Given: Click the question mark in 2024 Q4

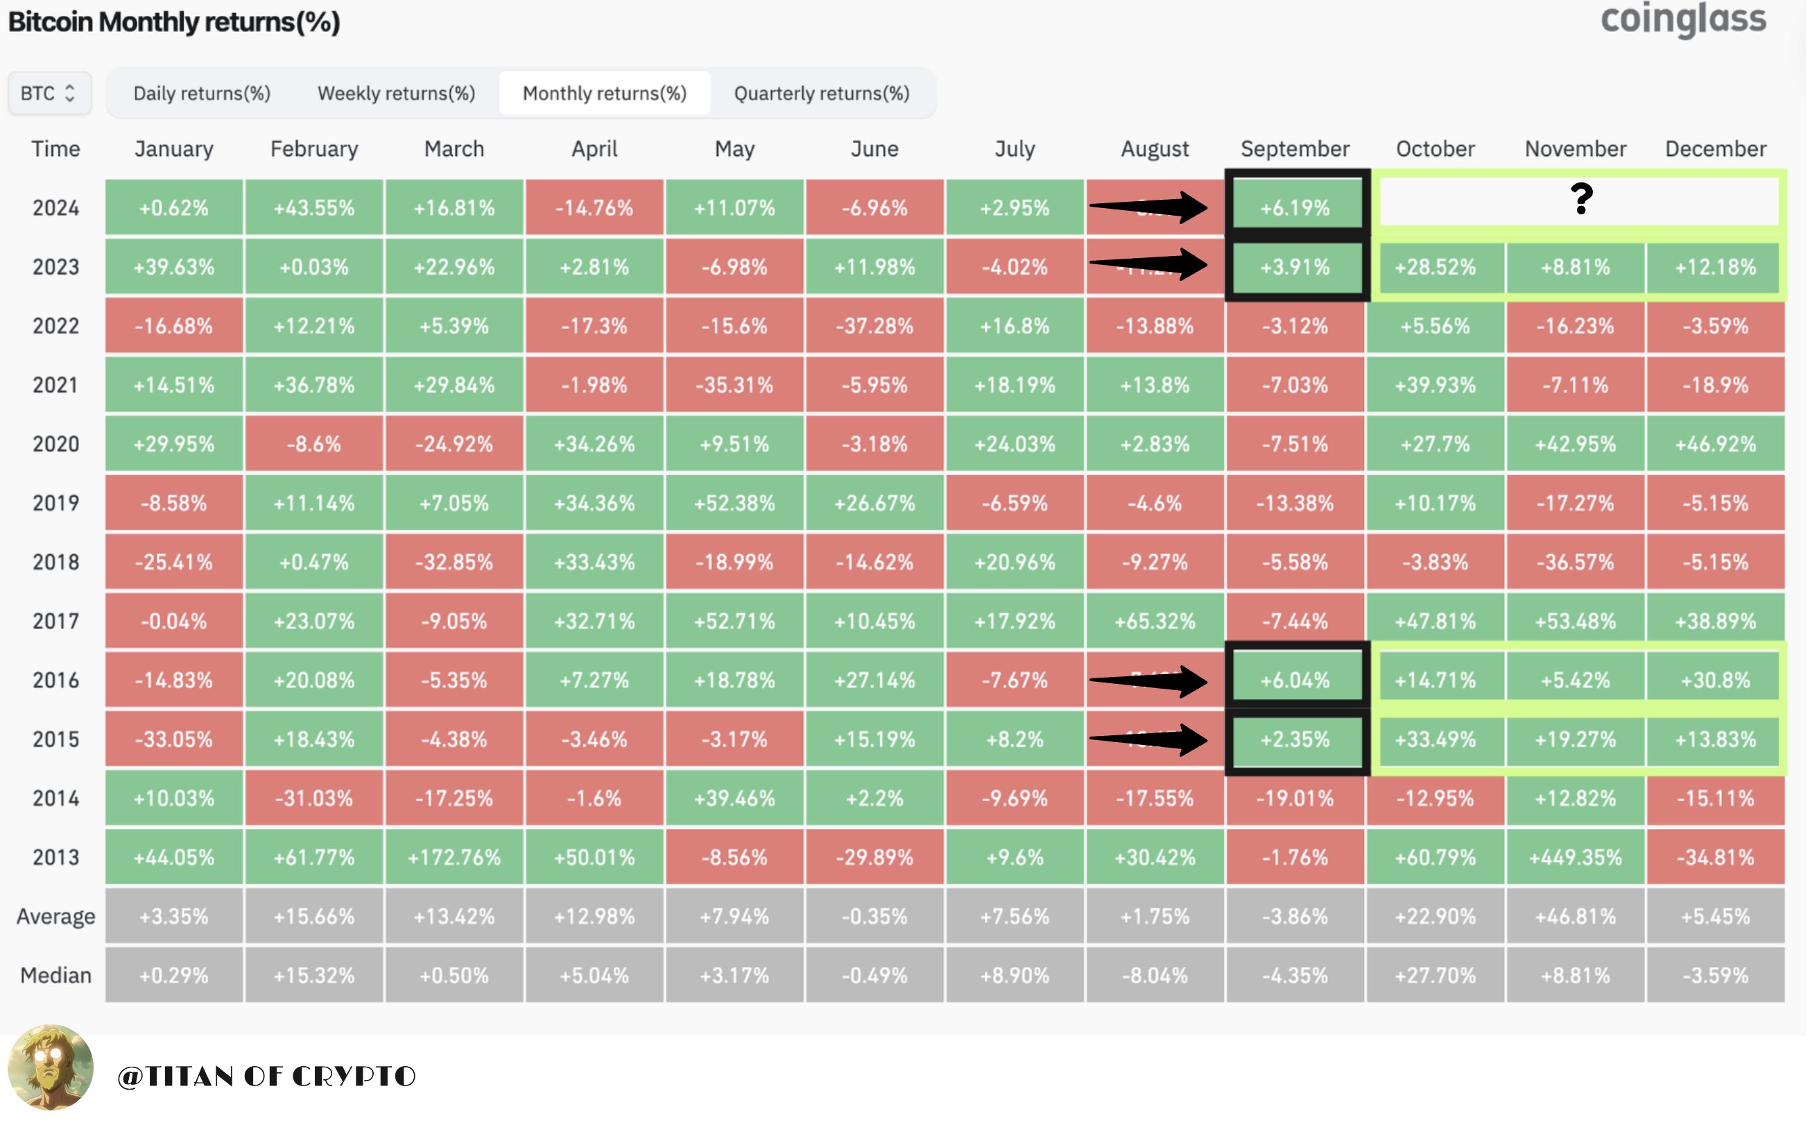Looking at the screenshot, I should (x=1582, y=198).
